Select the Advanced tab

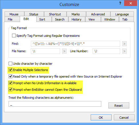pos(98,14)
